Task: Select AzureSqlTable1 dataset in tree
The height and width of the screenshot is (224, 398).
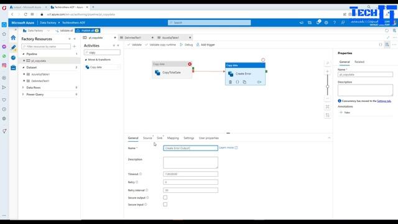Action: pyautogui.click(x=40, y=74)
